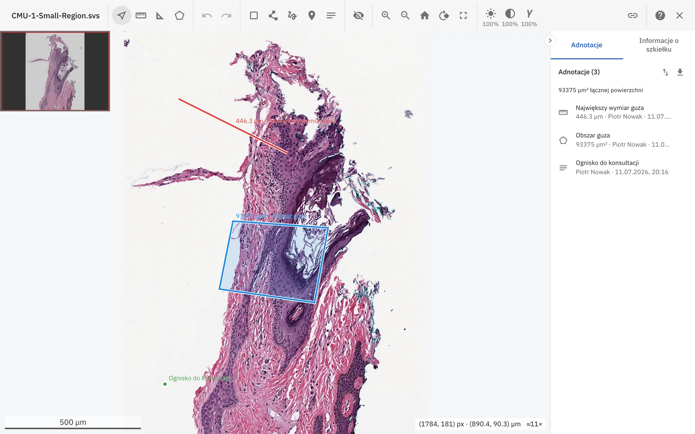Sort the annotations list

click(665, 72)
